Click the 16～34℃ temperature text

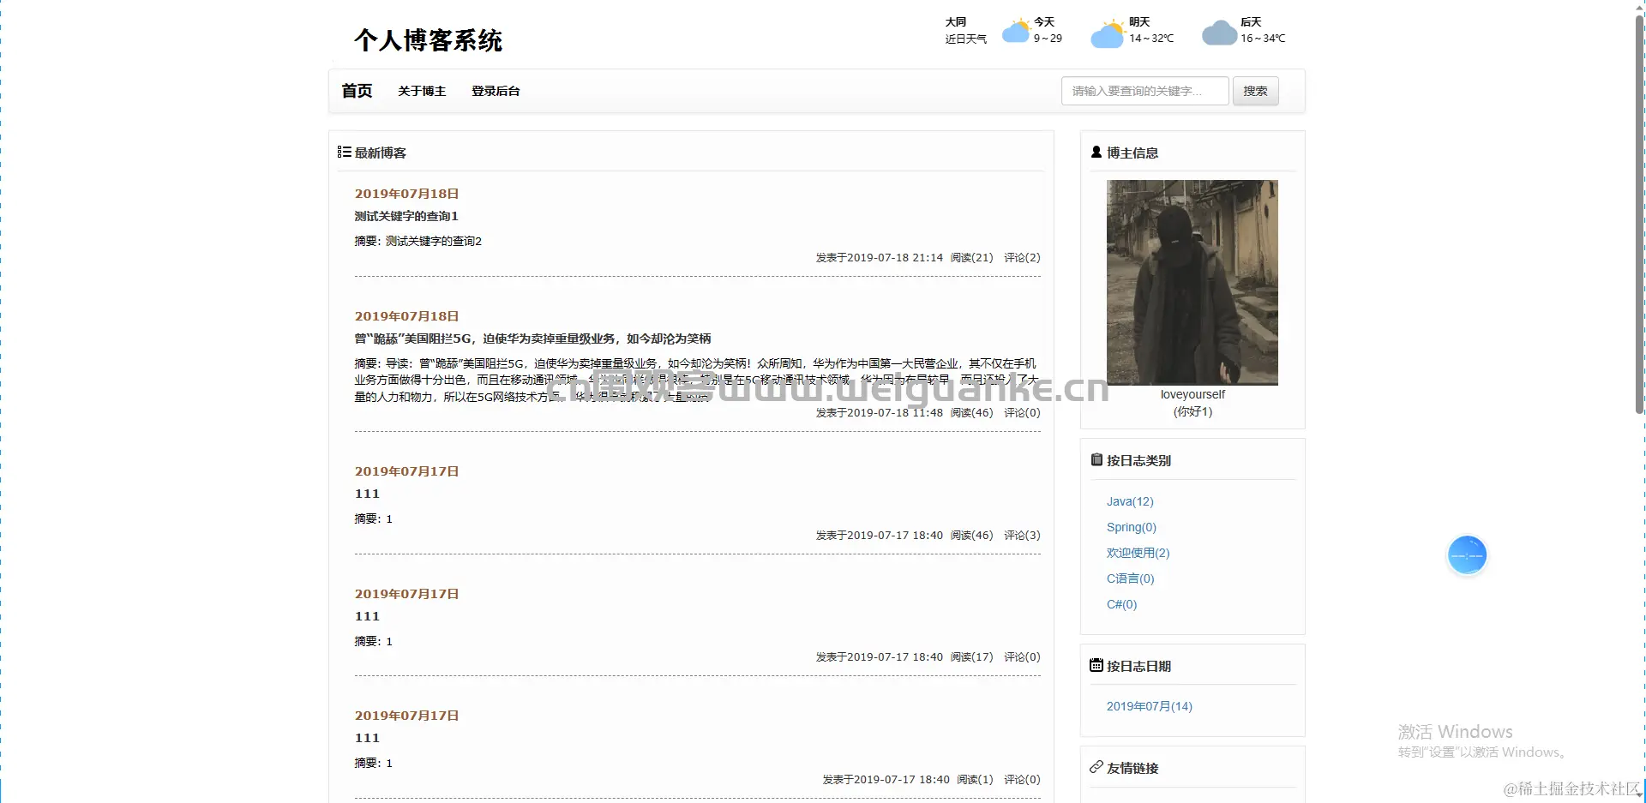coord(1263,39)
